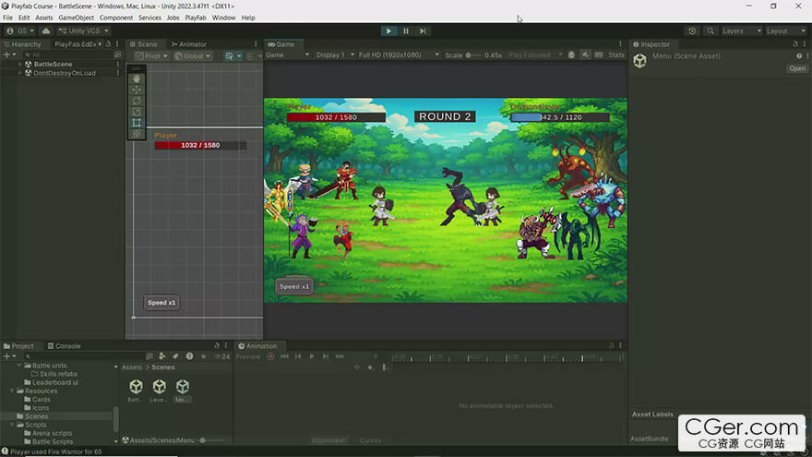Open the Window menu
The width and height of the screenshot is (812, 457).
(x=223, y=18)
